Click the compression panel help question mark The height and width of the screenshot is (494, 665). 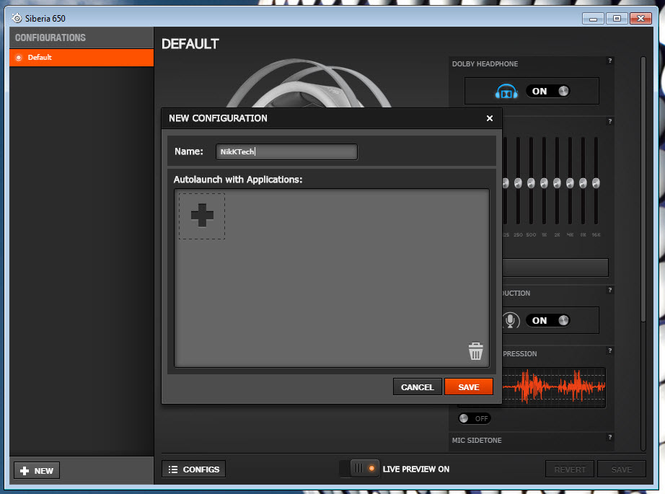tap(610, 350)
